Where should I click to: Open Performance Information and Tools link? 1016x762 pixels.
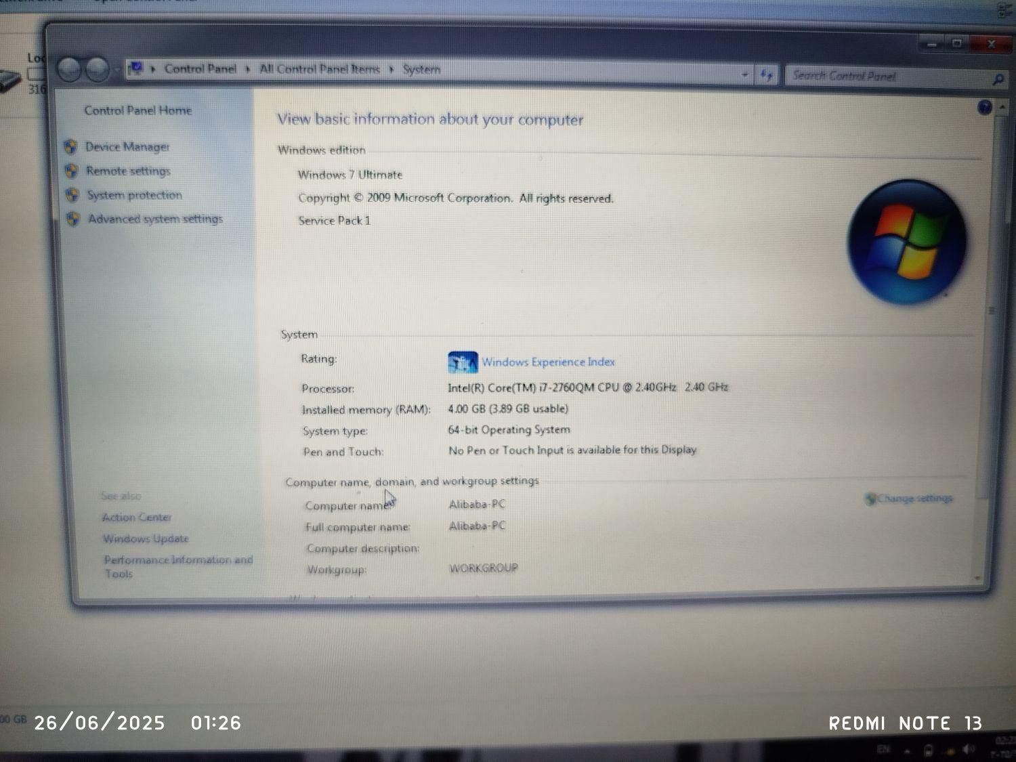(177, 566)
